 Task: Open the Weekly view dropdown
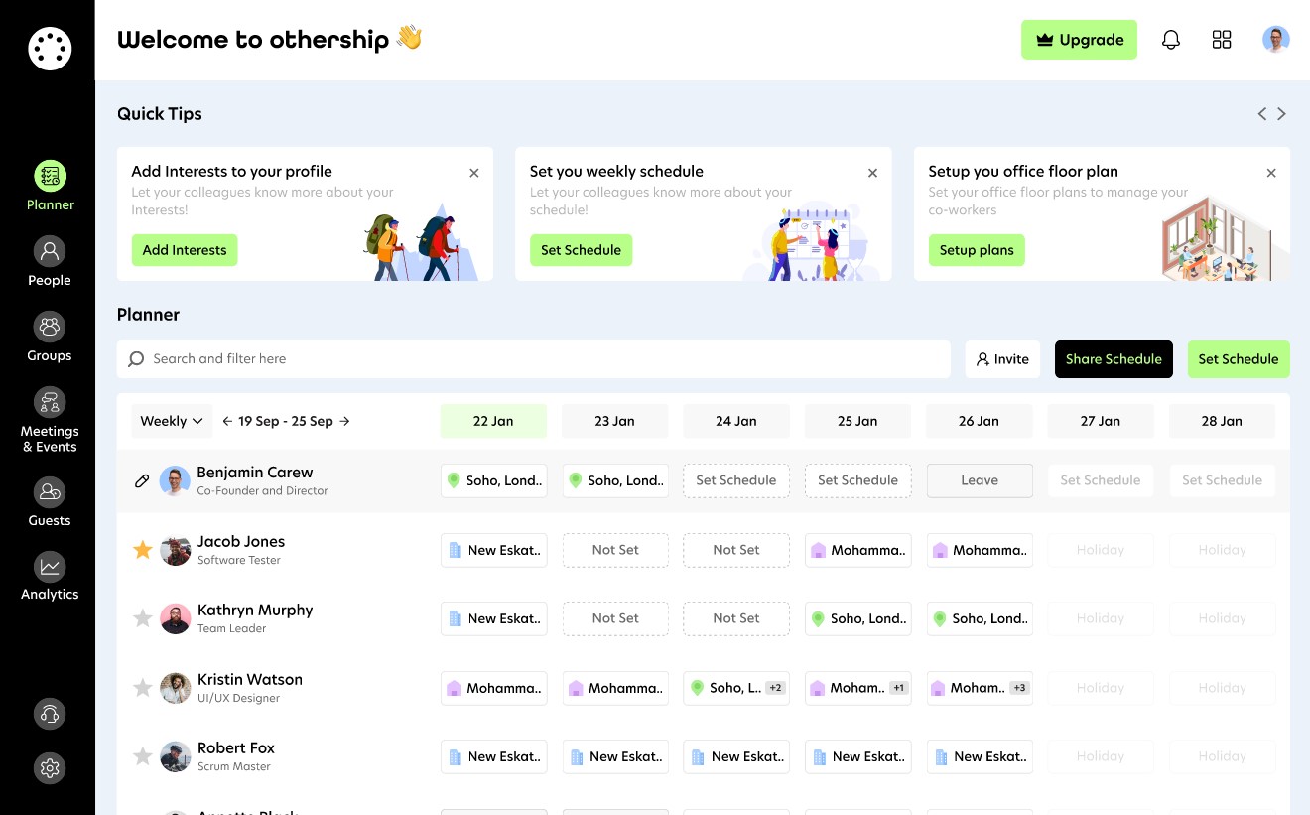pos(171,420)
